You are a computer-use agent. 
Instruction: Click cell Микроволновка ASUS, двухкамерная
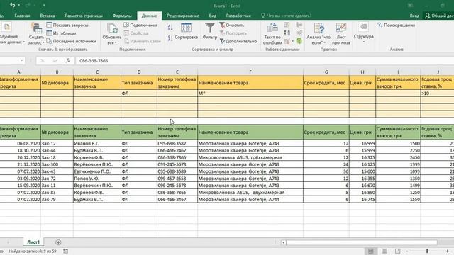[250, 193]
